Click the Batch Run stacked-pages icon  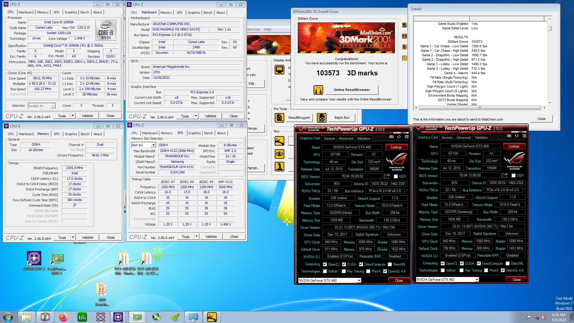tap(322, 118)
